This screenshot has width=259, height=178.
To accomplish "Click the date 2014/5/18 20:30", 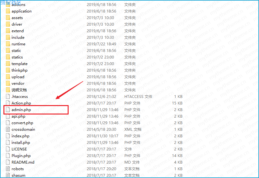I will point(101,130).
